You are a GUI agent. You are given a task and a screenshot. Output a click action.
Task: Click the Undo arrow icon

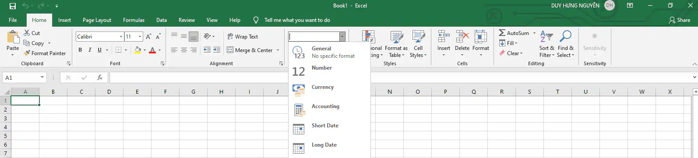pyautogui.click(x=25, y=6)
